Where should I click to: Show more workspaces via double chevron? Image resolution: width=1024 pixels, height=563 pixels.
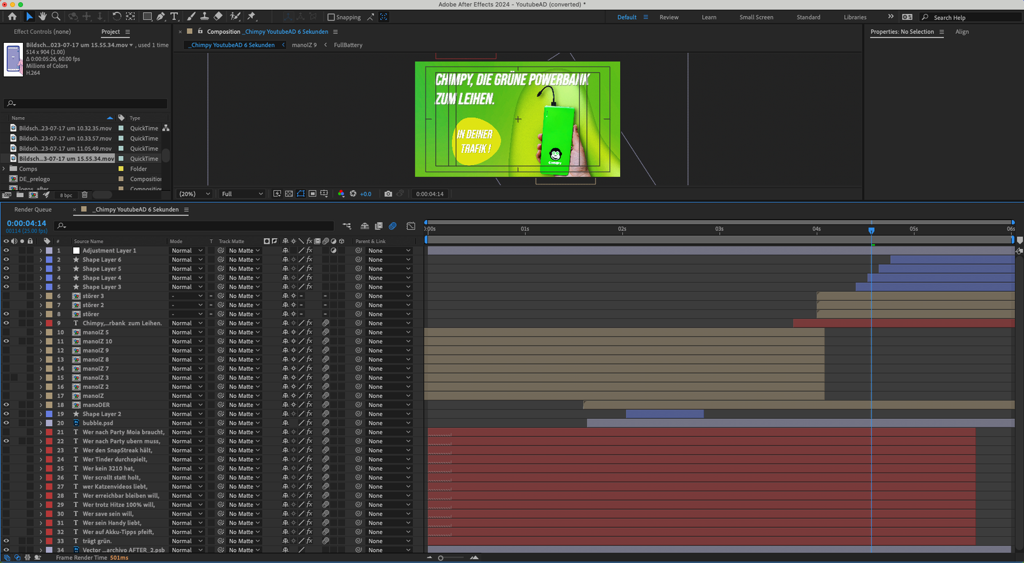pyautogui.click(x=890, y=17)
